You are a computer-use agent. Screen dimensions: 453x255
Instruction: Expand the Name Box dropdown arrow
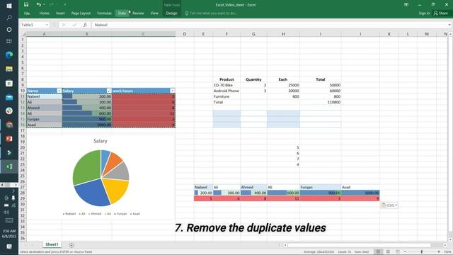tap(47, 25)
